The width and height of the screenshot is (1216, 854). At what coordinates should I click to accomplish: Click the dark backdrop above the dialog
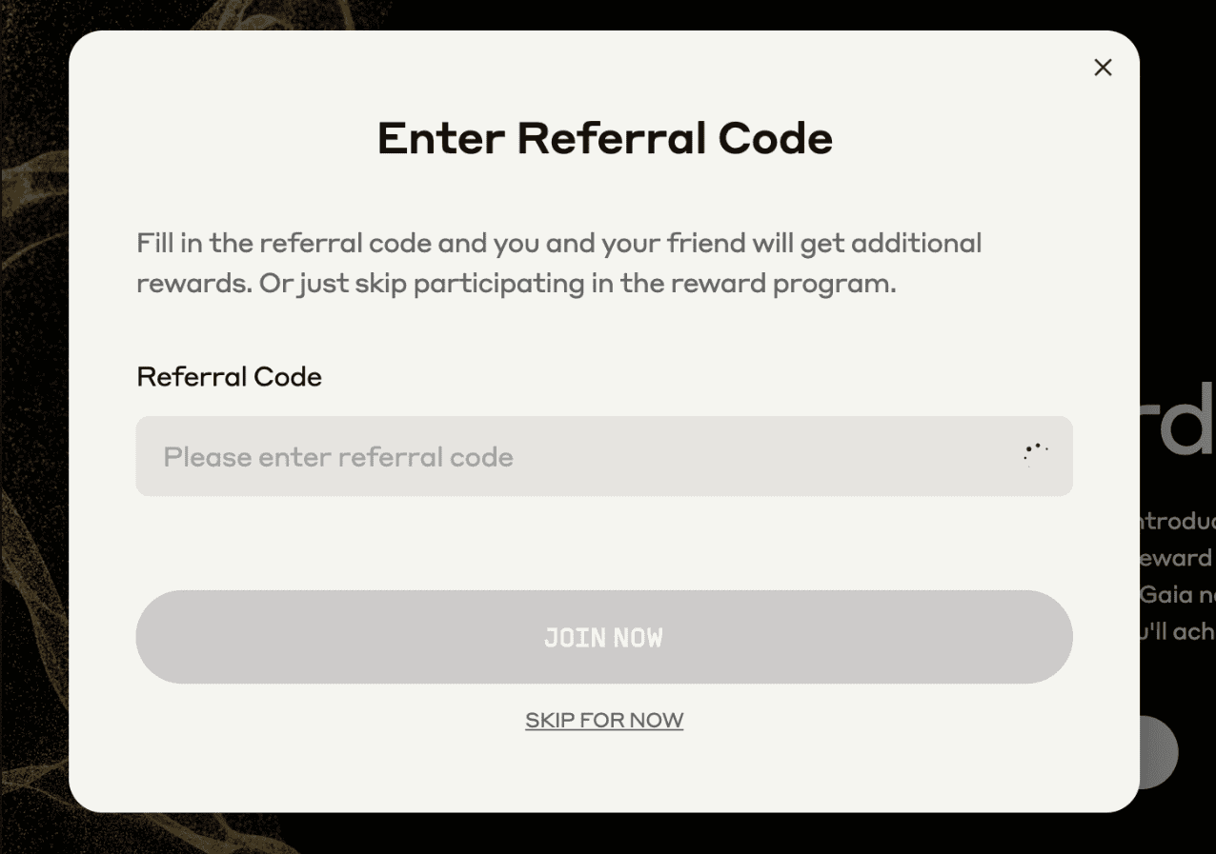click(610, 13)
